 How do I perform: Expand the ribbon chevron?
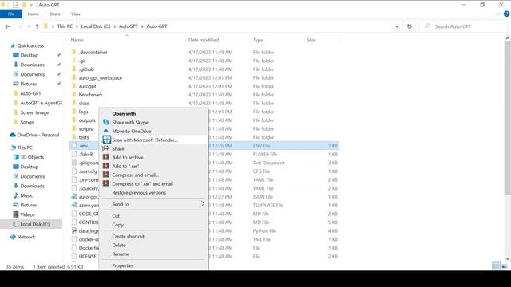pyautogui.click(x=498, y=14)
